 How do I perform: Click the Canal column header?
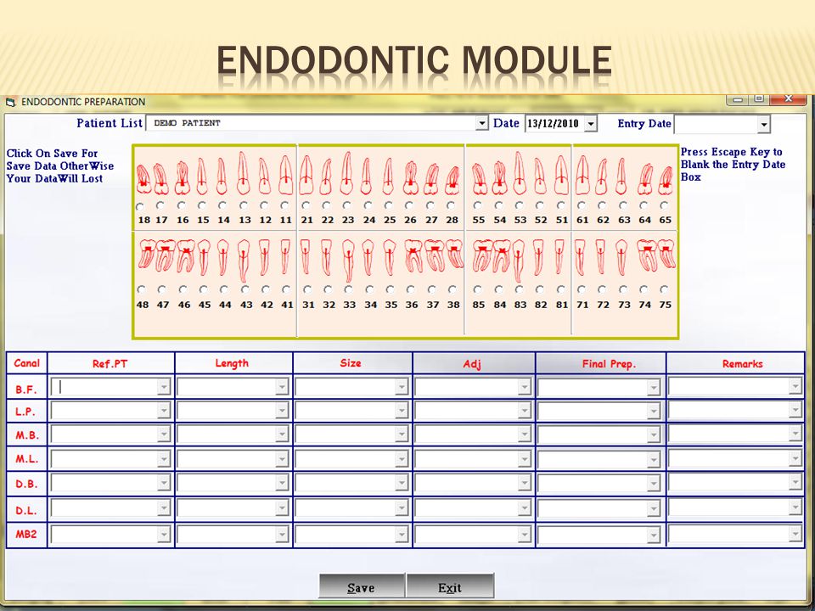pyautogui.click(x=26, y=362)
